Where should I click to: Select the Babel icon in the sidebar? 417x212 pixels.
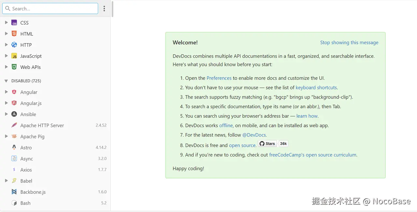tap(14, 181)
